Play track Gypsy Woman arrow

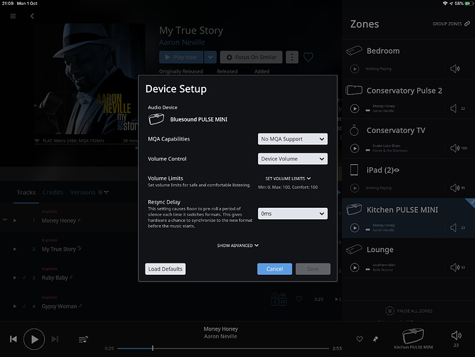click(x=14, y=306)
